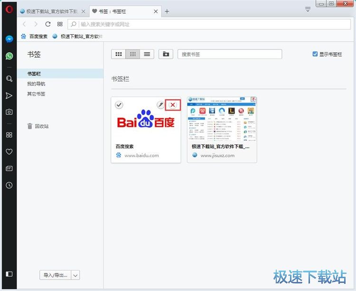Open 极速下载站 from the bookmarks bar
This screenshot has width=356, height=291.
tap(77, 37)
